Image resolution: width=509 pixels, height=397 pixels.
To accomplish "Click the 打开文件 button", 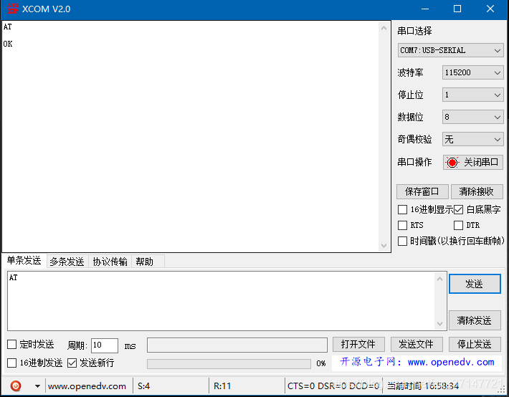I will pyautogui.click(x=358, y=344).
